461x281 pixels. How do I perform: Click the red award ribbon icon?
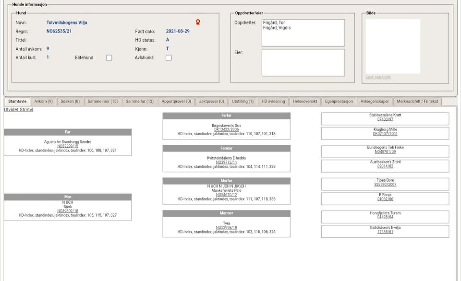point(198,22)
